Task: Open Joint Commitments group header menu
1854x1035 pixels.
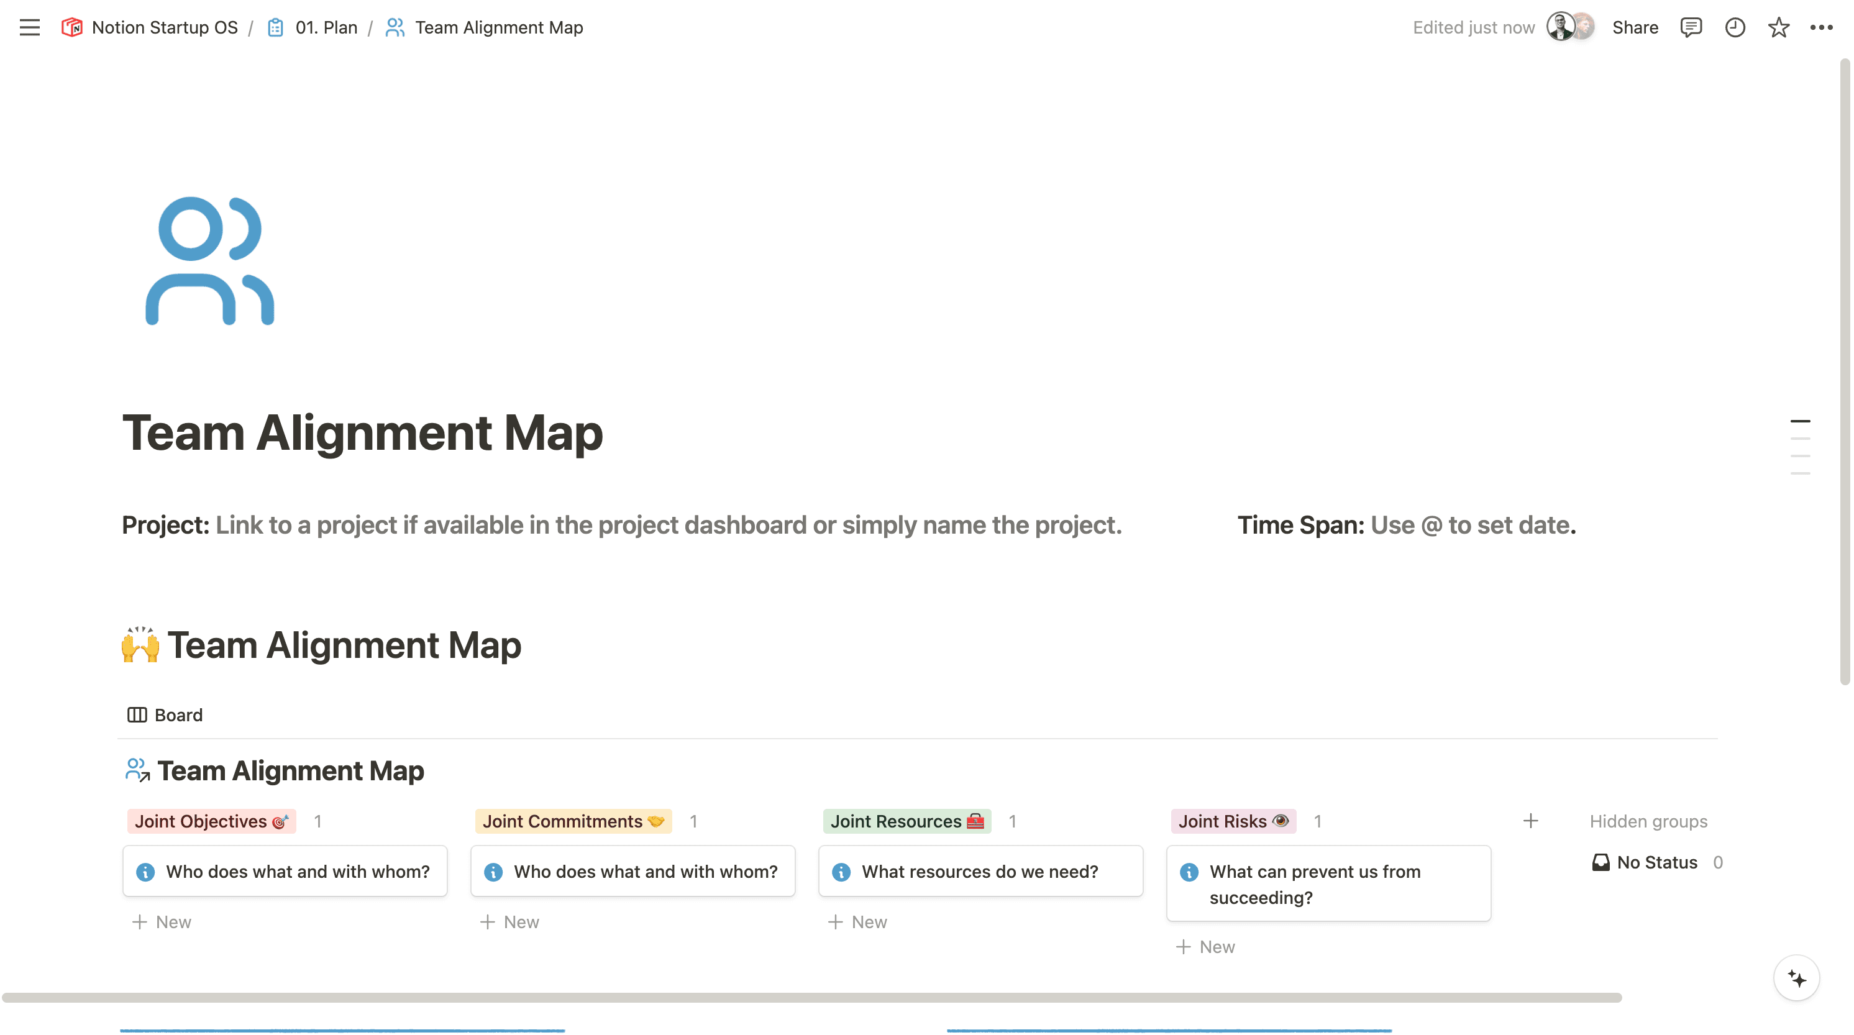Action: pyautogui.click(x=572, y=821)
